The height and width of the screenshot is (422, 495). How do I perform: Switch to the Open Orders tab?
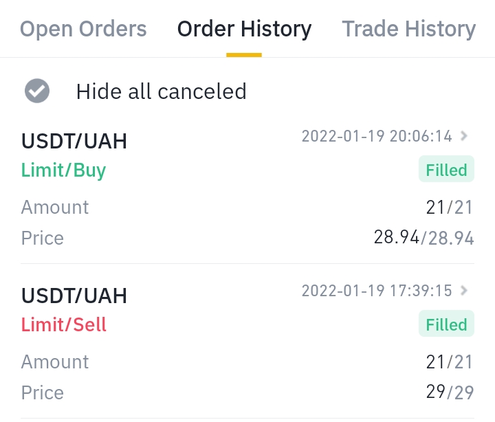pos(83,29)
